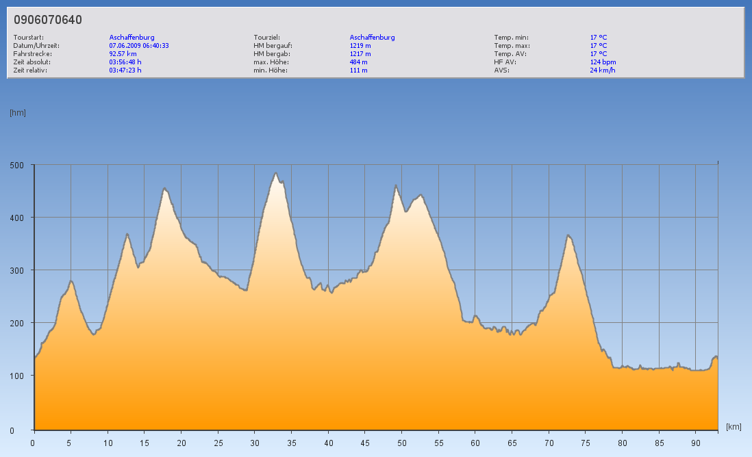The image size is (752, 457).
Task: Click the 500 tick on the elevation axis
Action: [x=16, y=165]
